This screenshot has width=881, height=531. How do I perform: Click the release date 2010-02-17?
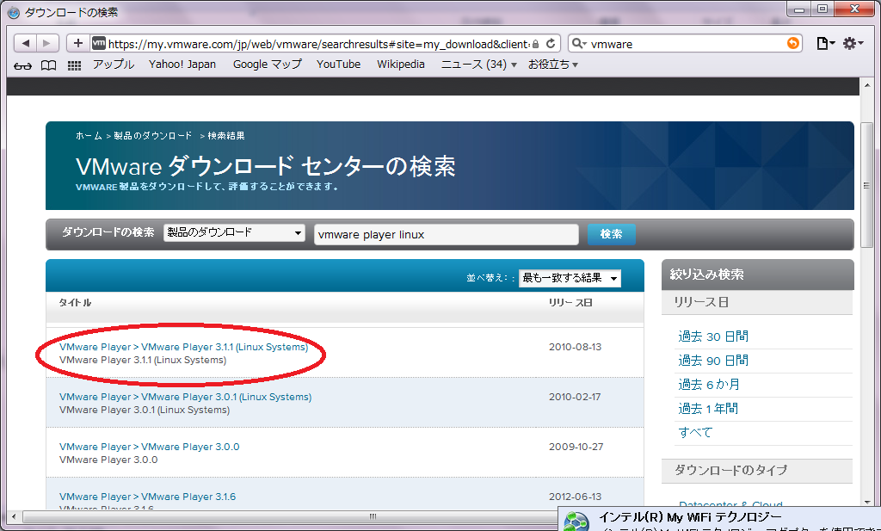point(575,398)
